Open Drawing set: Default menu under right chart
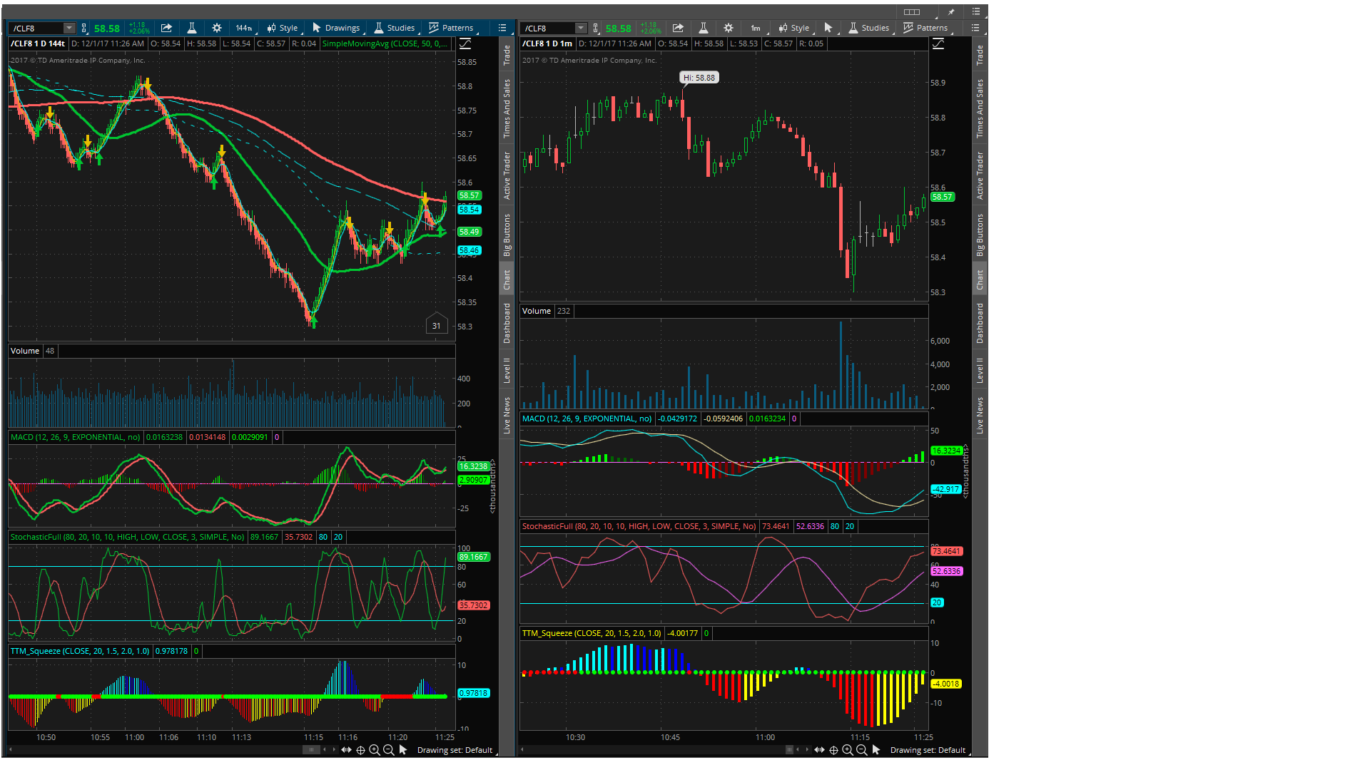The image size is (1370, 770). coord(928,750)
